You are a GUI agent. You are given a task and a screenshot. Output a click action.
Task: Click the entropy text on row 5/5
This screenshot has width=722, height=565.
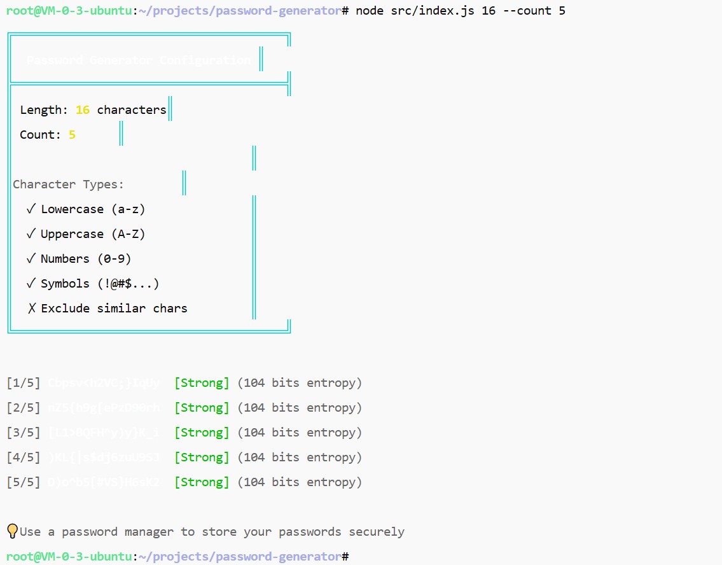pos(300,482)
